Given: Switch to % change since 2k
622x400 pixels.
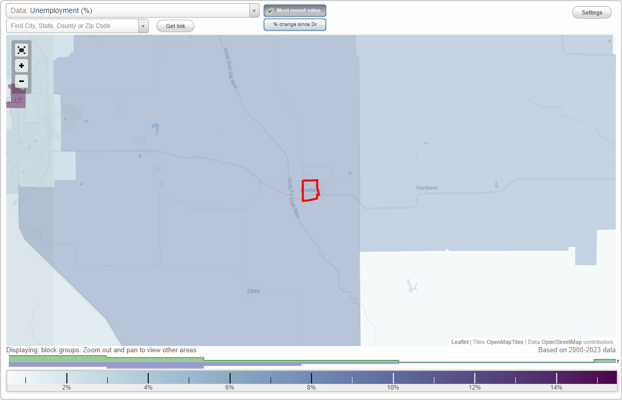Looking at the screenshot, I should point(295,24).
